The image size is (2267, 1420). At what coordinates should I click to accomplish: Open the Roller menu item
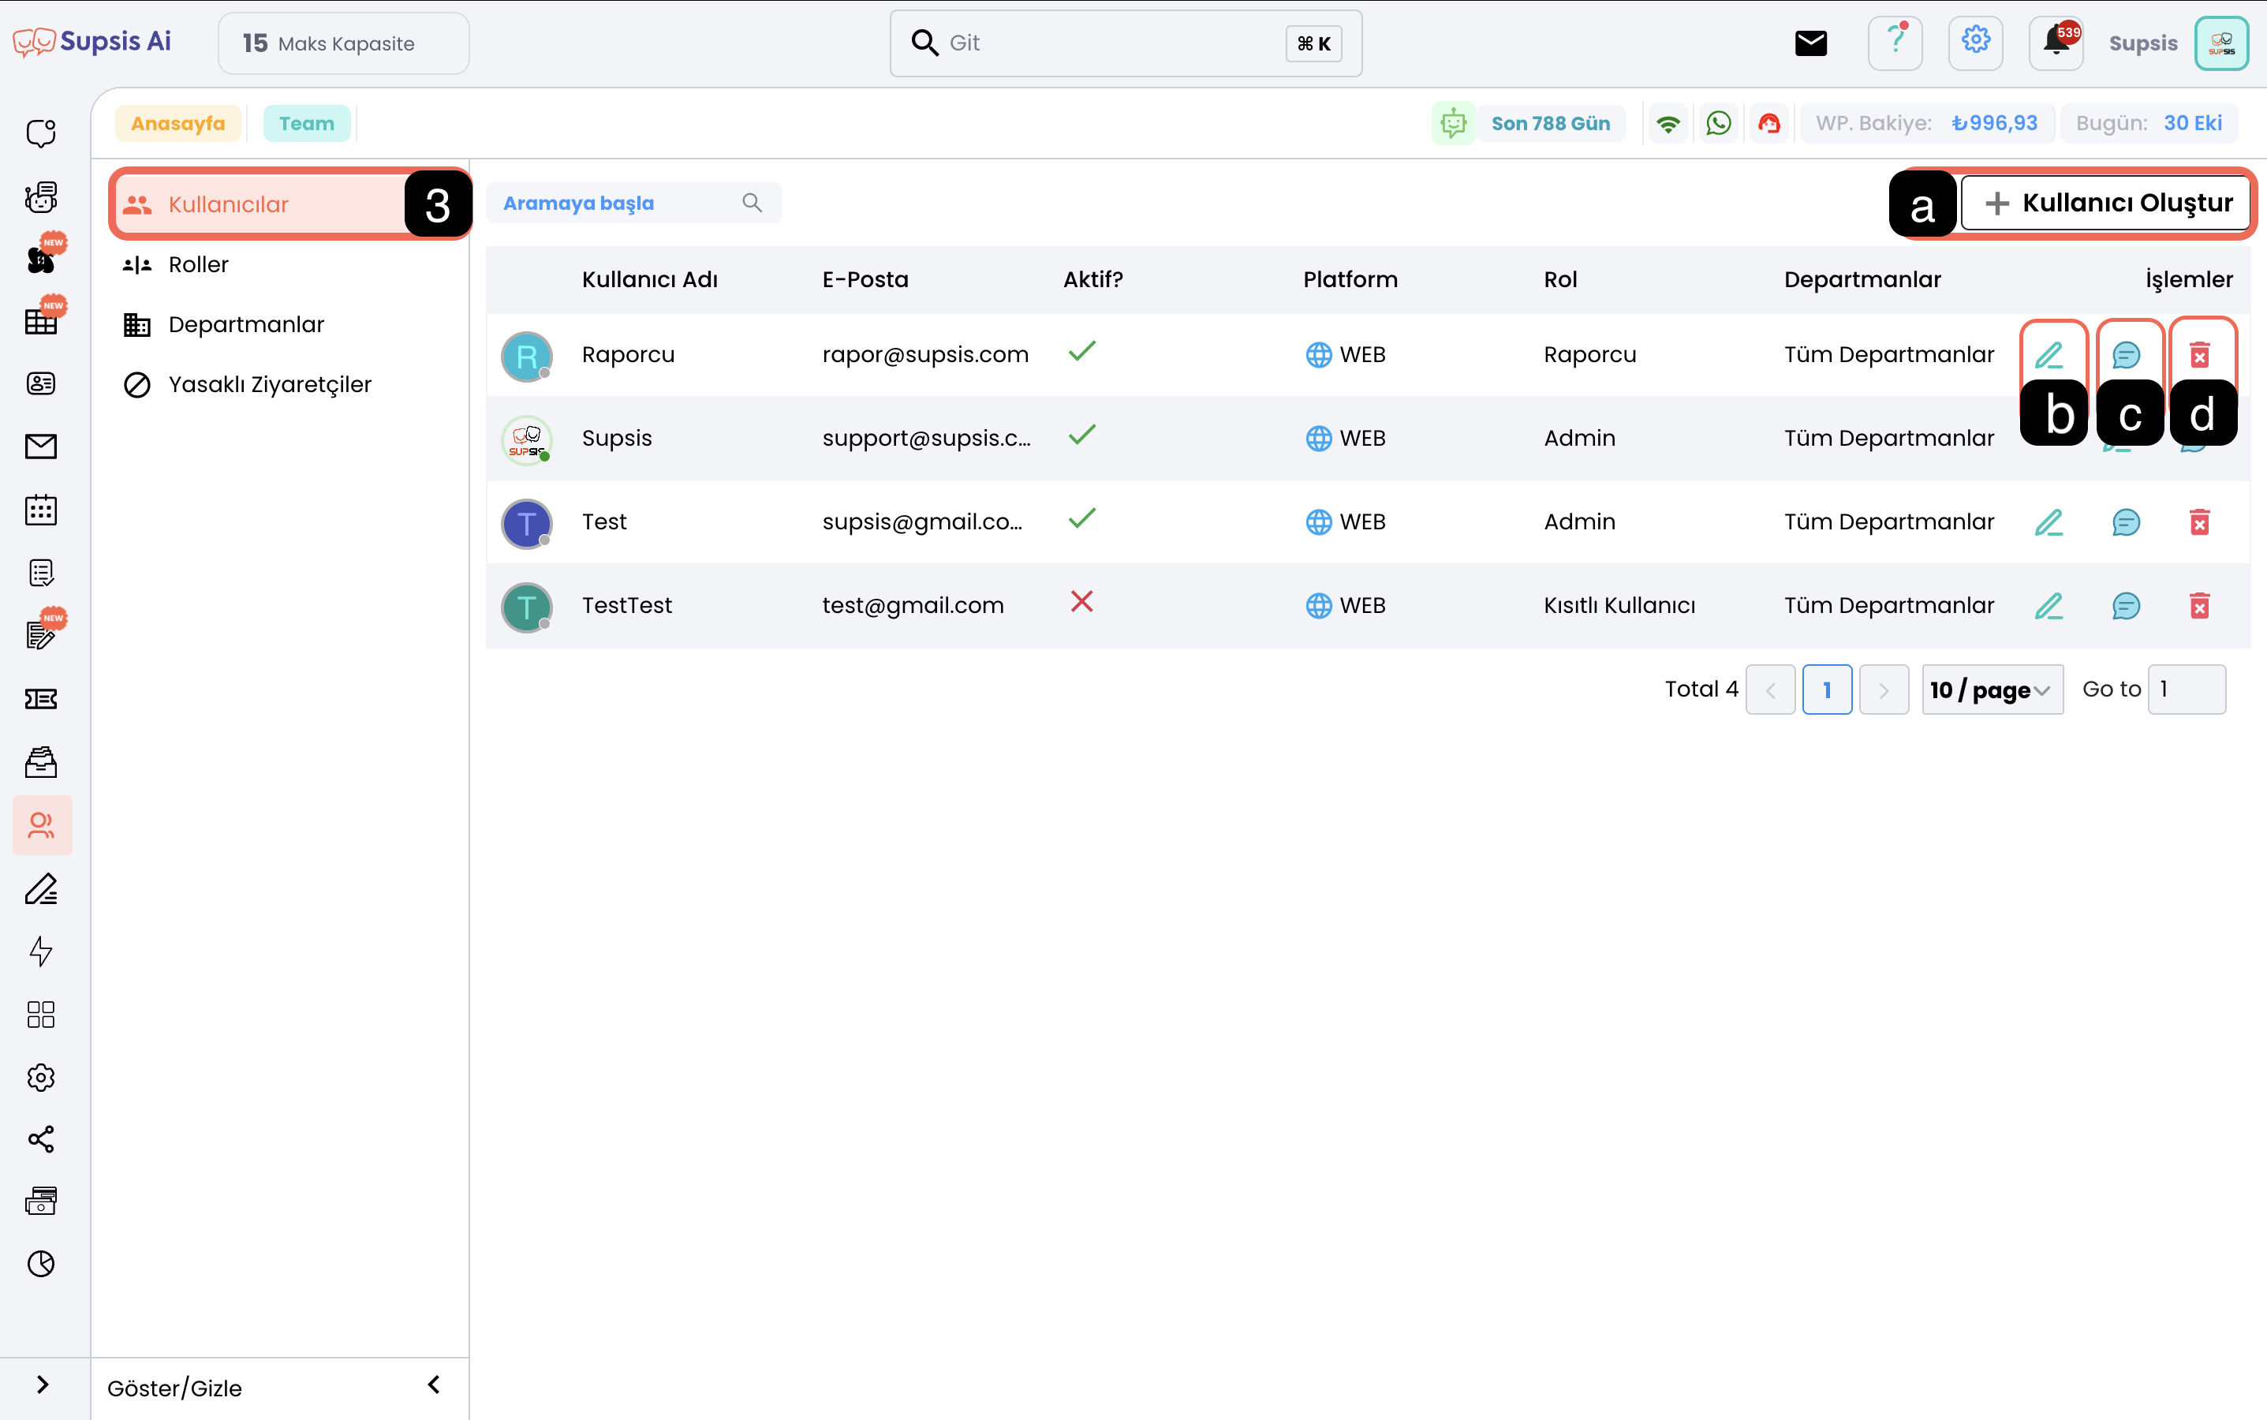click(x=198, y=265)
